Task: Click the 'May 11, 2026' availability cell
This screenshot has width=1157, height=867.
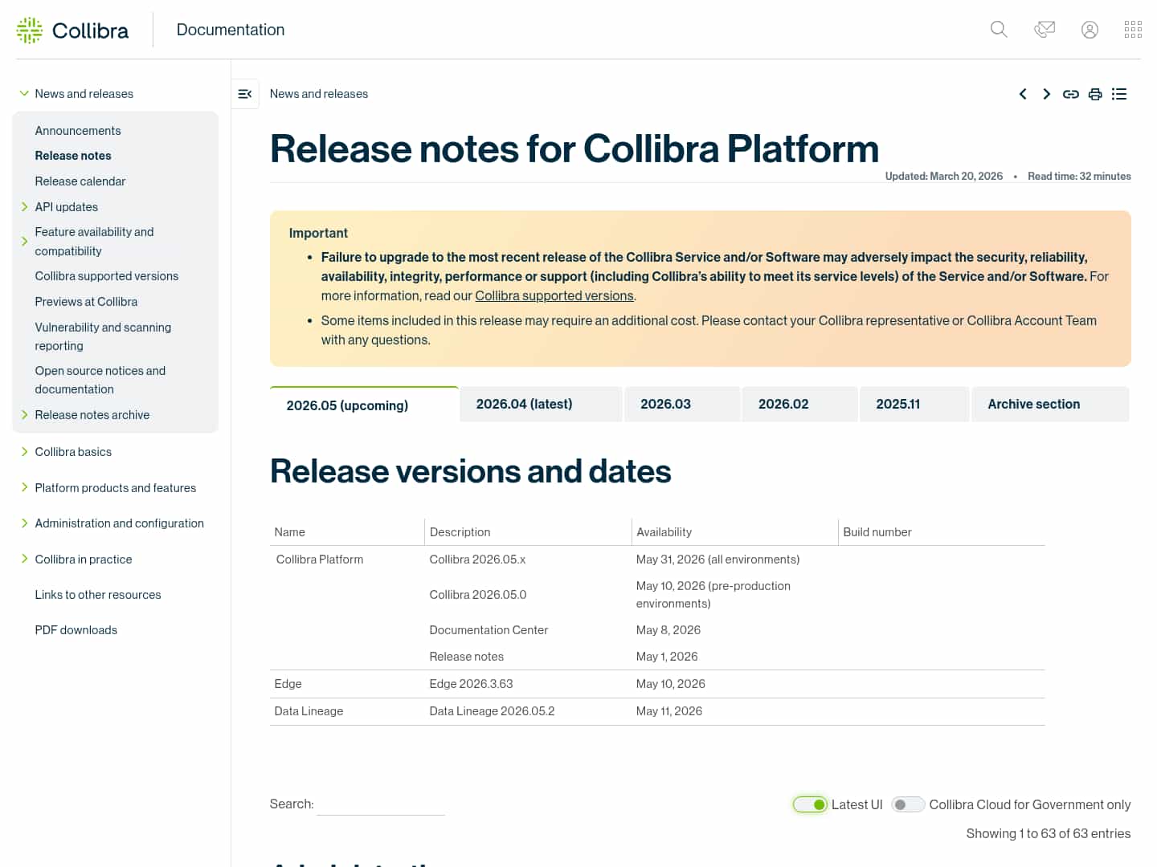Action: tap(669, 711)
